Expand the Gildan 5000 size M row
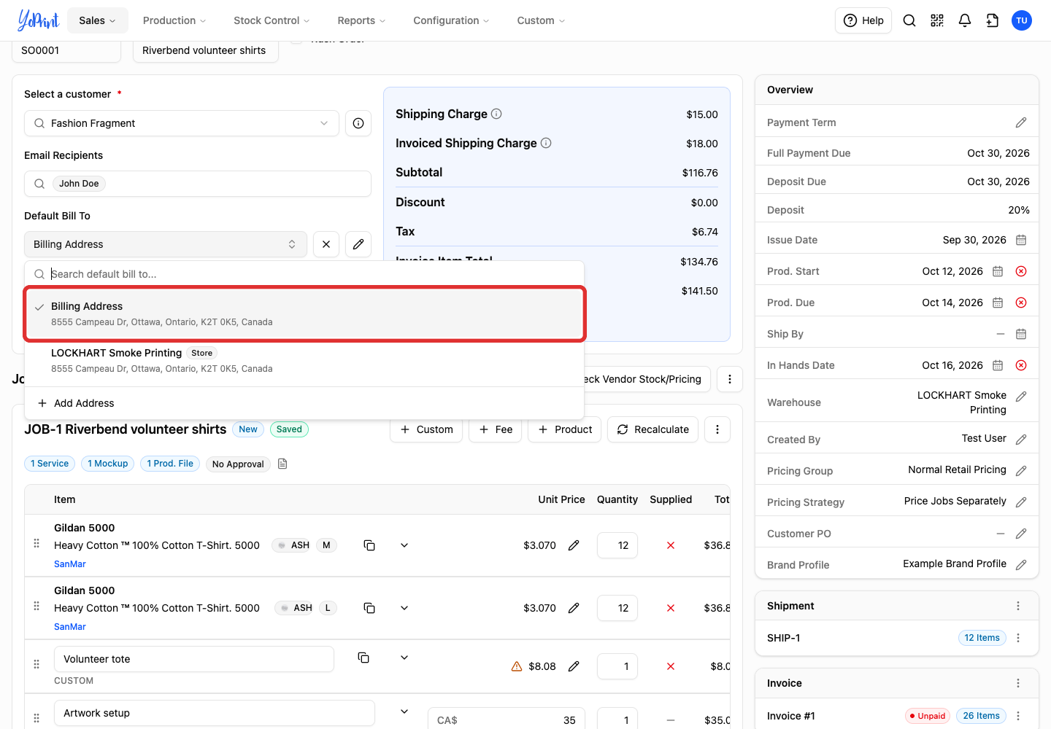 [x=404, y=545]
